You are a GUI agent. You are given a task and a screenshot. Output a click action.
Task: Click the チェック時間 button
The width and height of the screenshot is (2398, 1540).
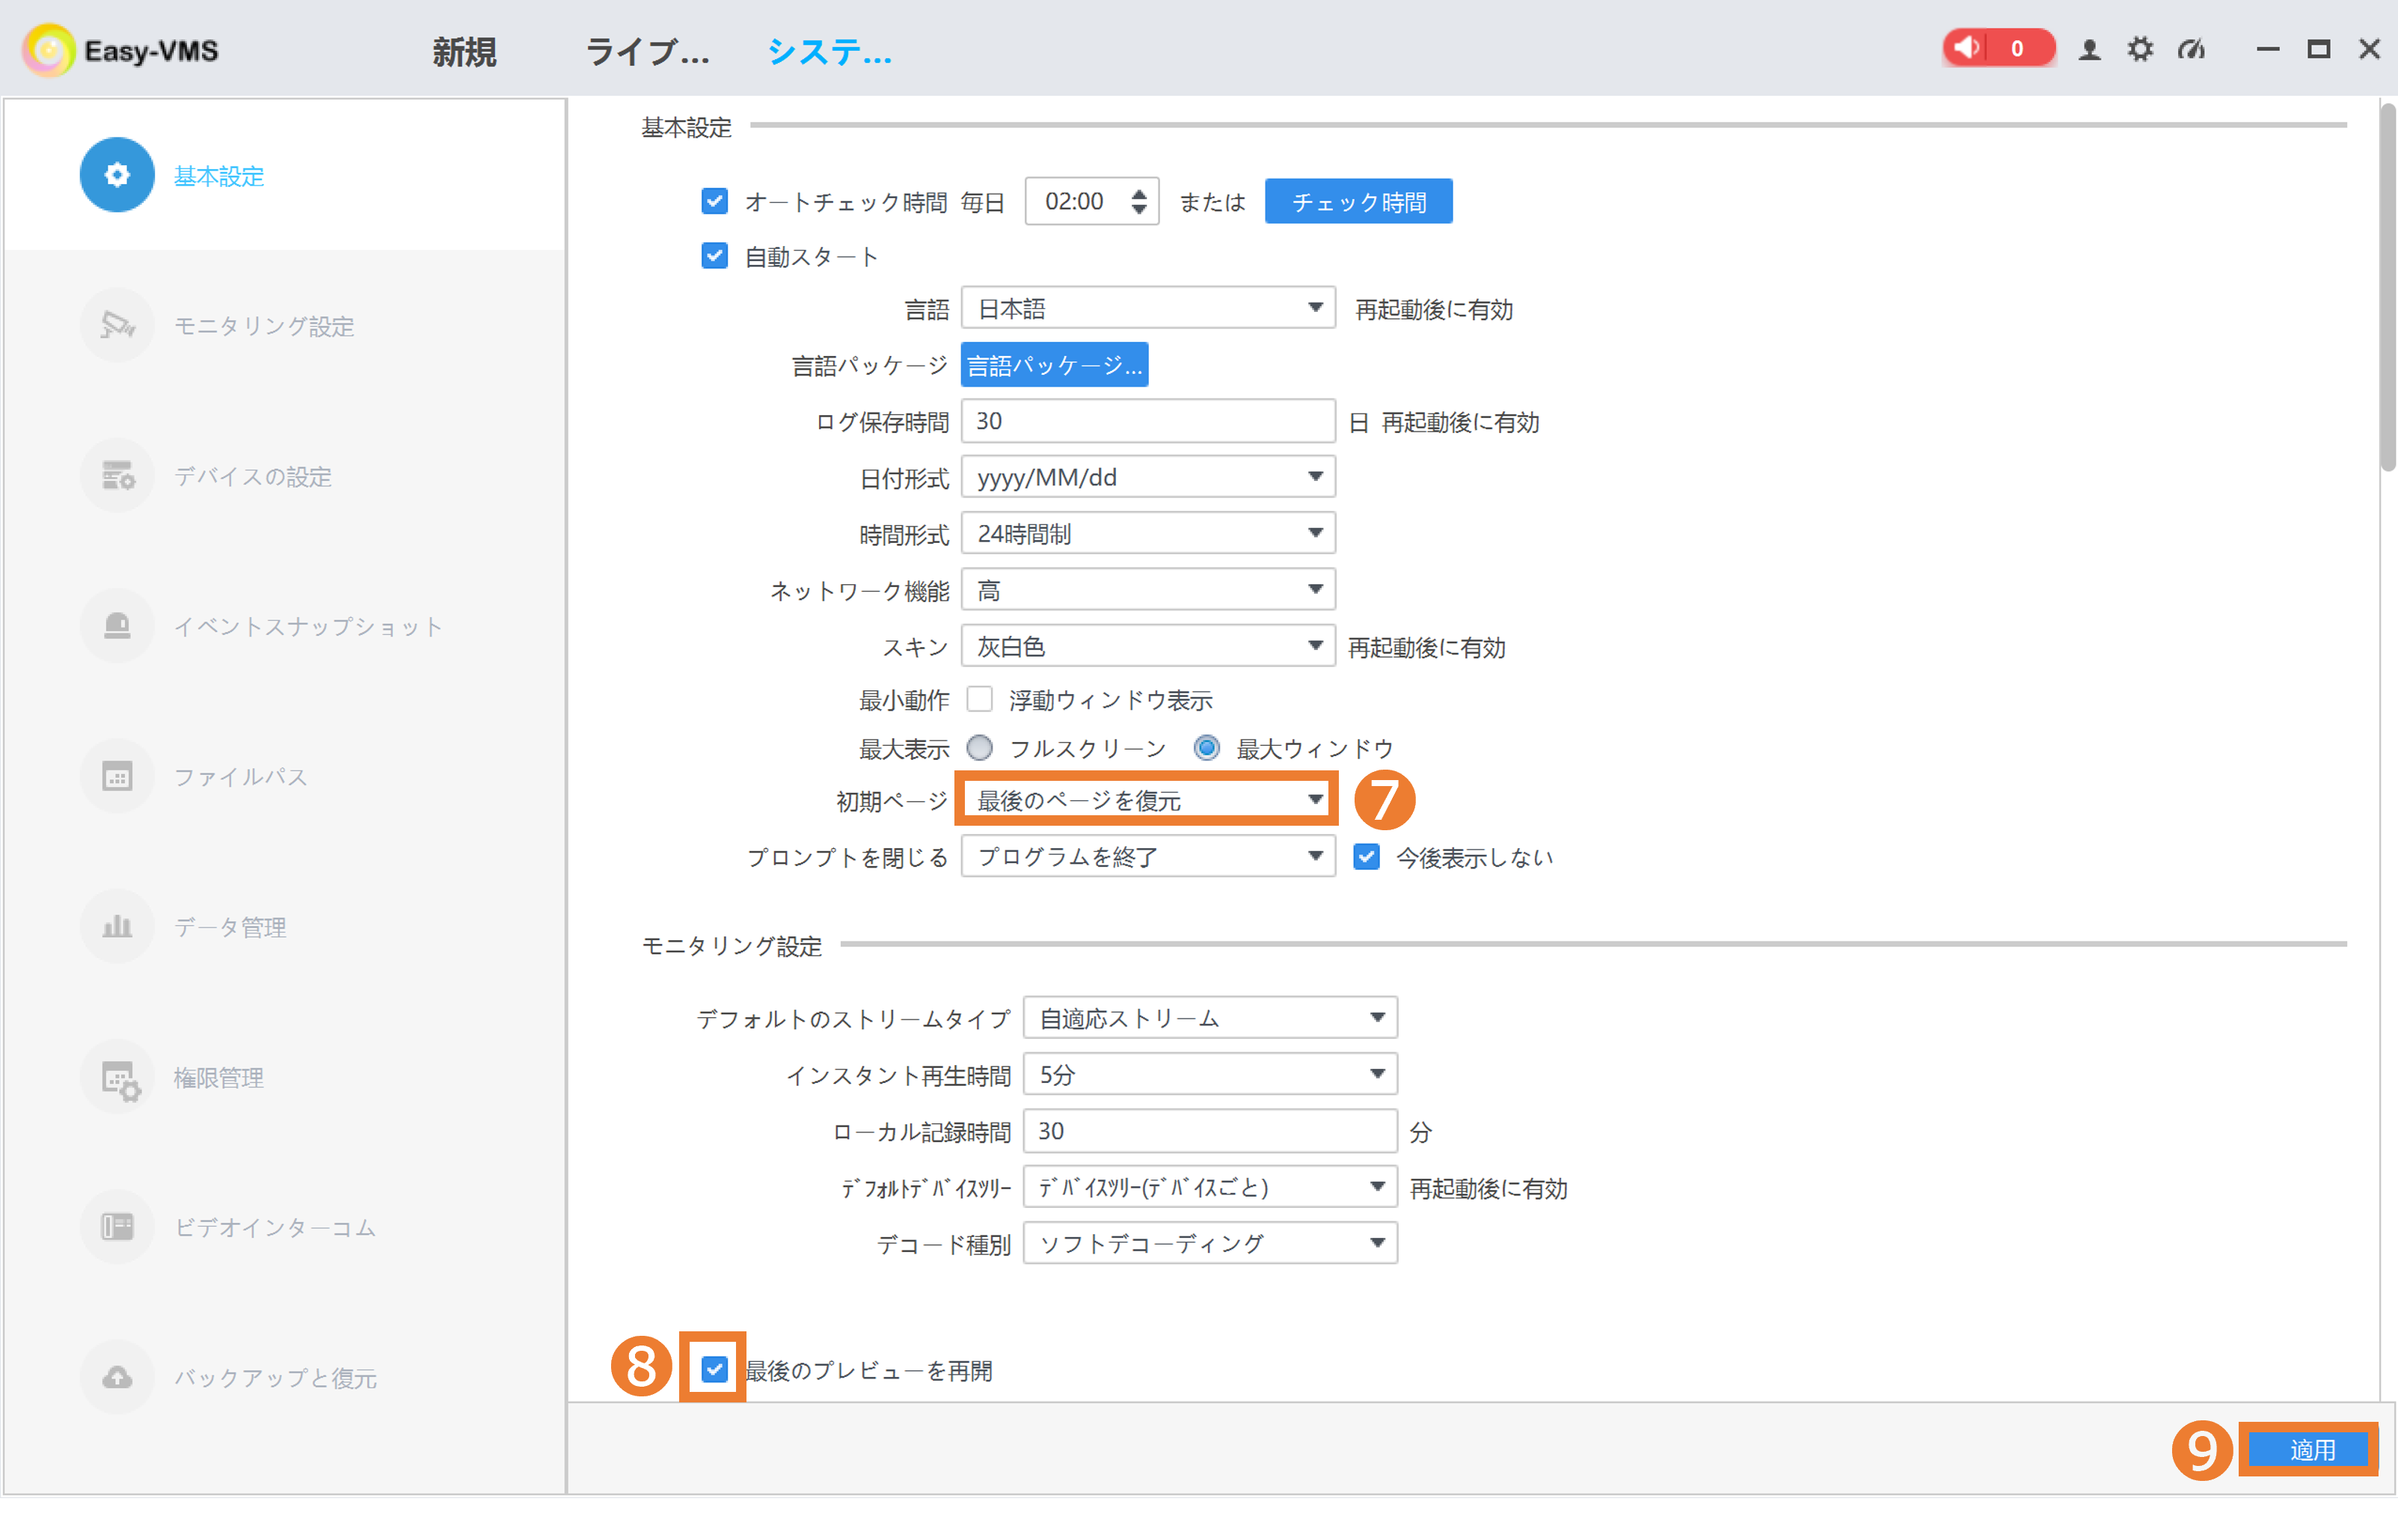pyautogui.click(x=1358, y=201)
